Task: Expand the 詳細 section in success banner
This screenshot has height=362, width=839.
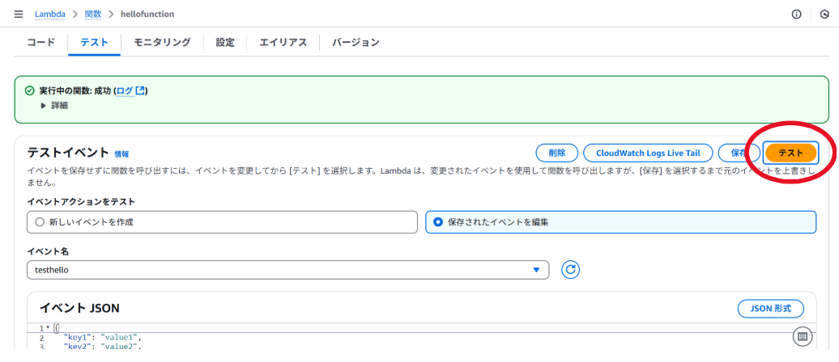Action: coord(54,106)
